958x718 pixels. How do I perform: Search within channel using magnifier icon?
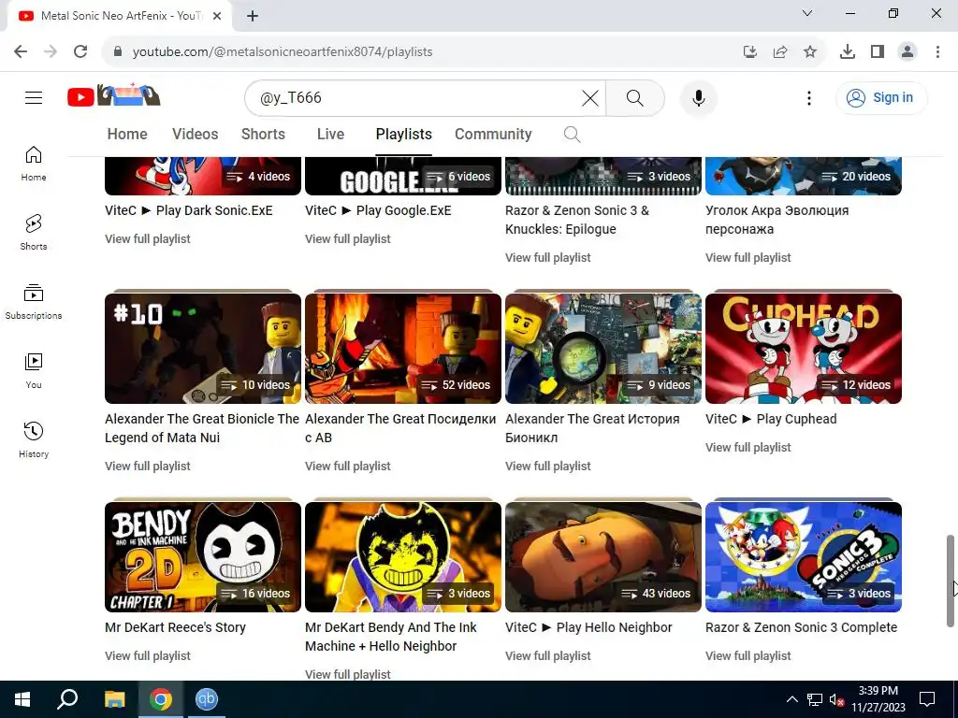pyautogui.click(x=572, y=135)
